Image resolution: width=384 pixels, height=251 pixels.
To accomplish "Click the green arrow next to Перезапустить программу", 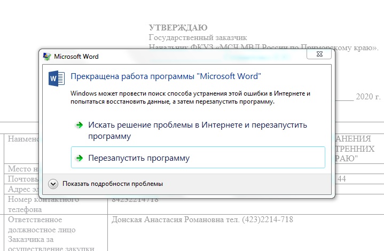I will tap(80, 158).
